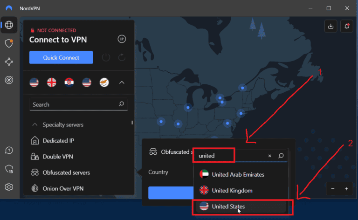Screen dimensions: 358x220
Task: Open the Threat Protection shield icon
Action: click(9, 43)
